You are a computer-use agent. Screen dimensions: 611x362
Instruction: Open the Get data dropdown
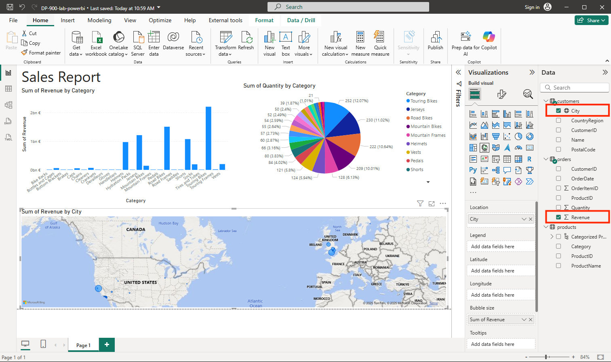click(76, 44)
